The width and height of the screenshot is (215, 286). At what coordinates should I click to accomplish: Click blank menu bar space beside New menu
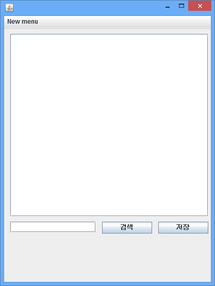coord(124,22)
